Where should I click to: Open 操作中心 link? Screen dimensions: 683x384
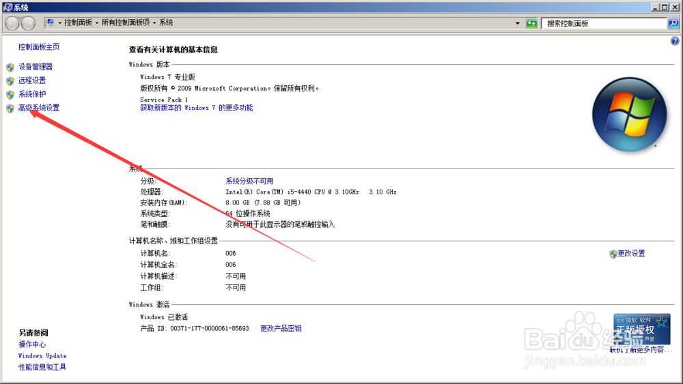pyautogui.click(x=32, y=344)
